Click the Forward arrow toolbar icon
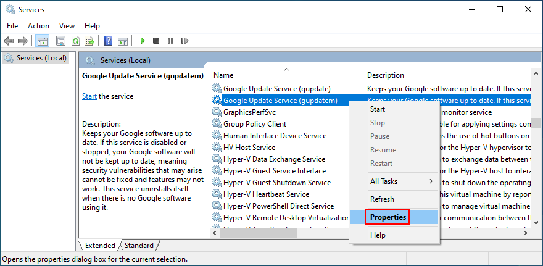The image size is (543, 266). click(x=22, y=41)
